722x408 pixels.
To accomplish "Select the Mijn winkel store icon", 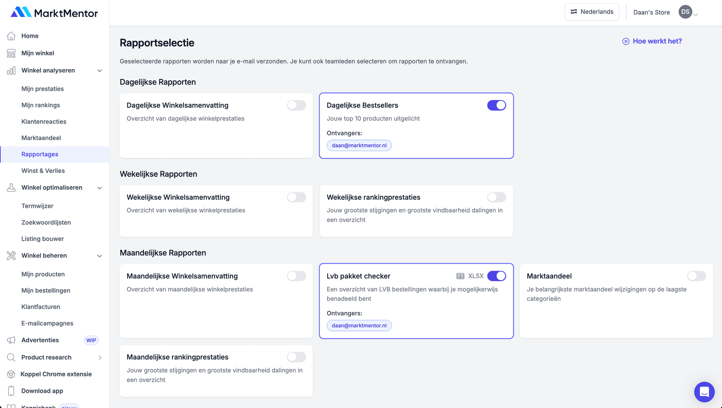I will click(x=11, y=53).
